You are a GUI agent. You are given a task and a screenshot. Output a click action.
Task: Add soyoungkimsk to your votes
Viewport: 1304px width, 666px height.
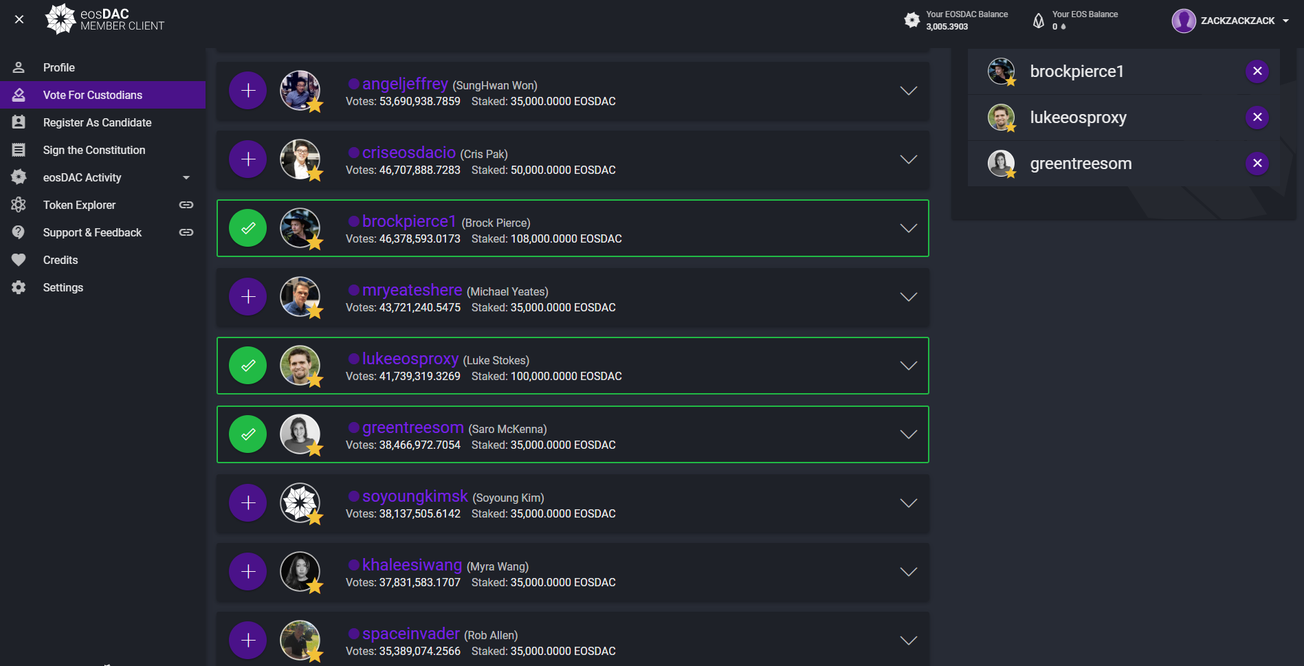(248, 503)
